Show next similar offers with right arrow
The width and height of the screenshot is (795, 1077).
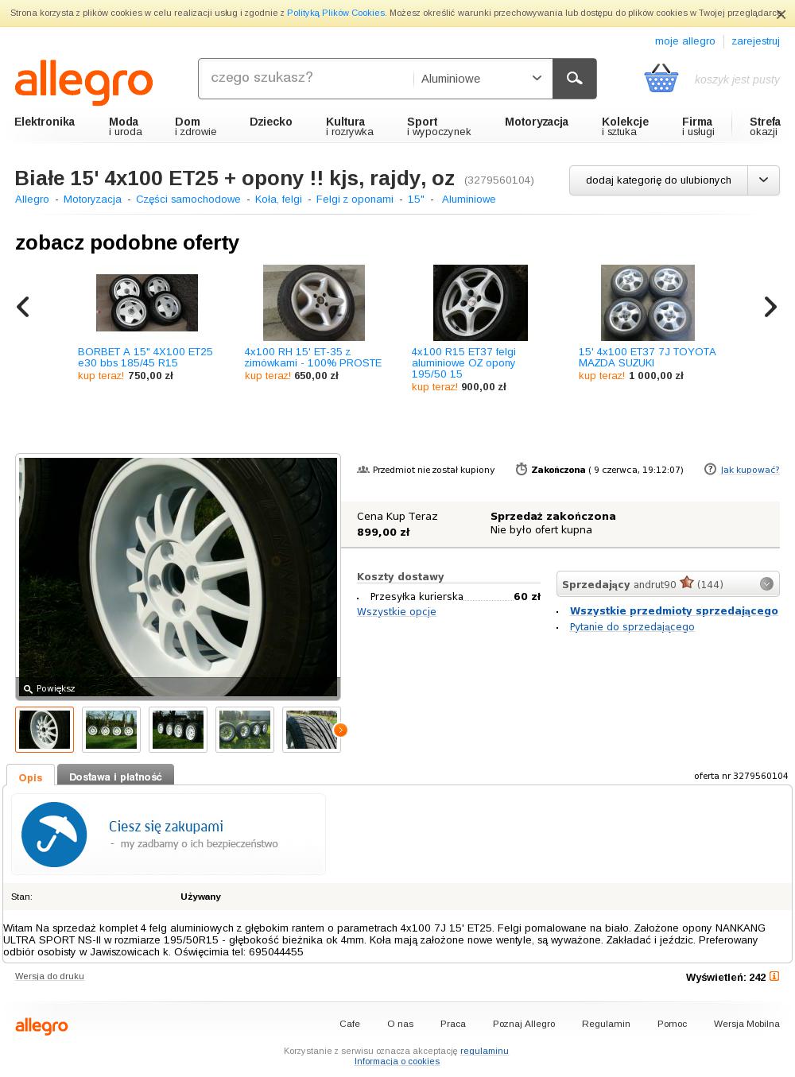tap(770, 307)
